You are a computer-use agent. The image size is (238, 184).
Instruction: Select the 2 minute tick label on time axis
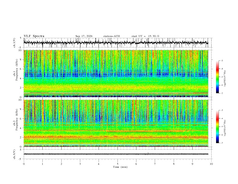click(61, 164)
